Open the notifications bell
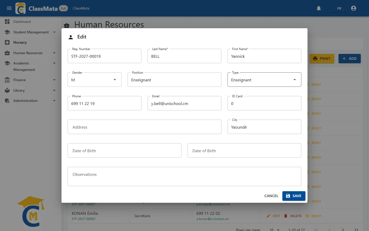This screenshot has height=231, width=369. 319,8
